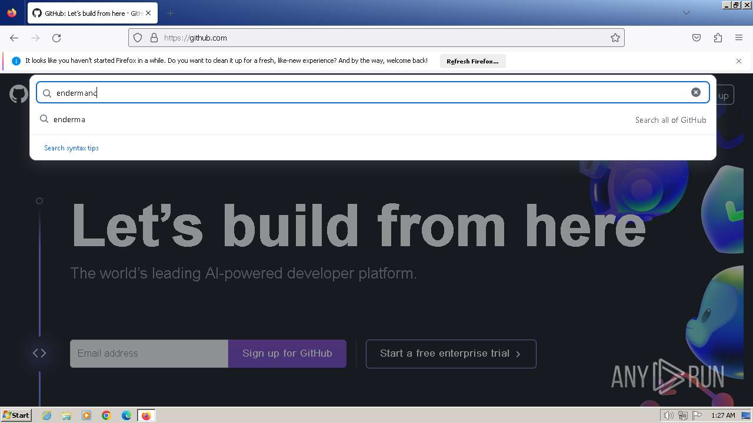Go back with the back arrow

(x=14, y=38)
